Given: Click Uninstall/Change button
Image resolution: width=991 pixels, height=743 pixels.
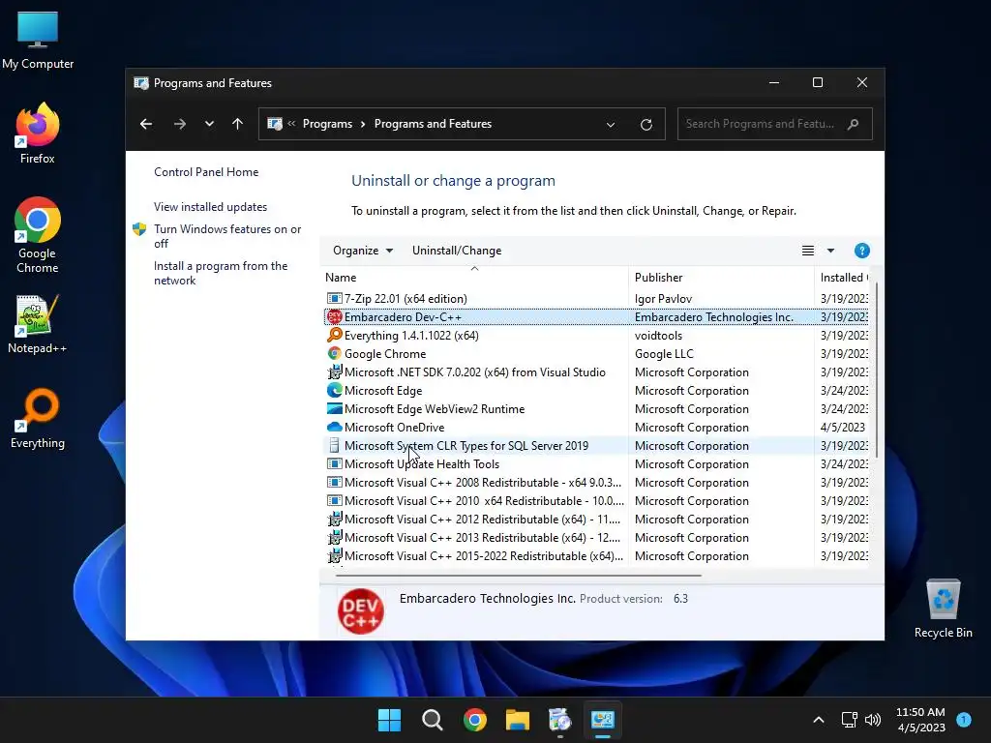Looking at the screenshot, I should 457,251.
